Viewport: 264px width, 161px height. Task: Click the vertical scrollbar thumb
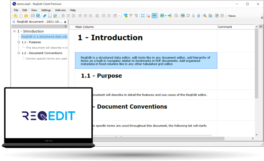click(256, 63)
